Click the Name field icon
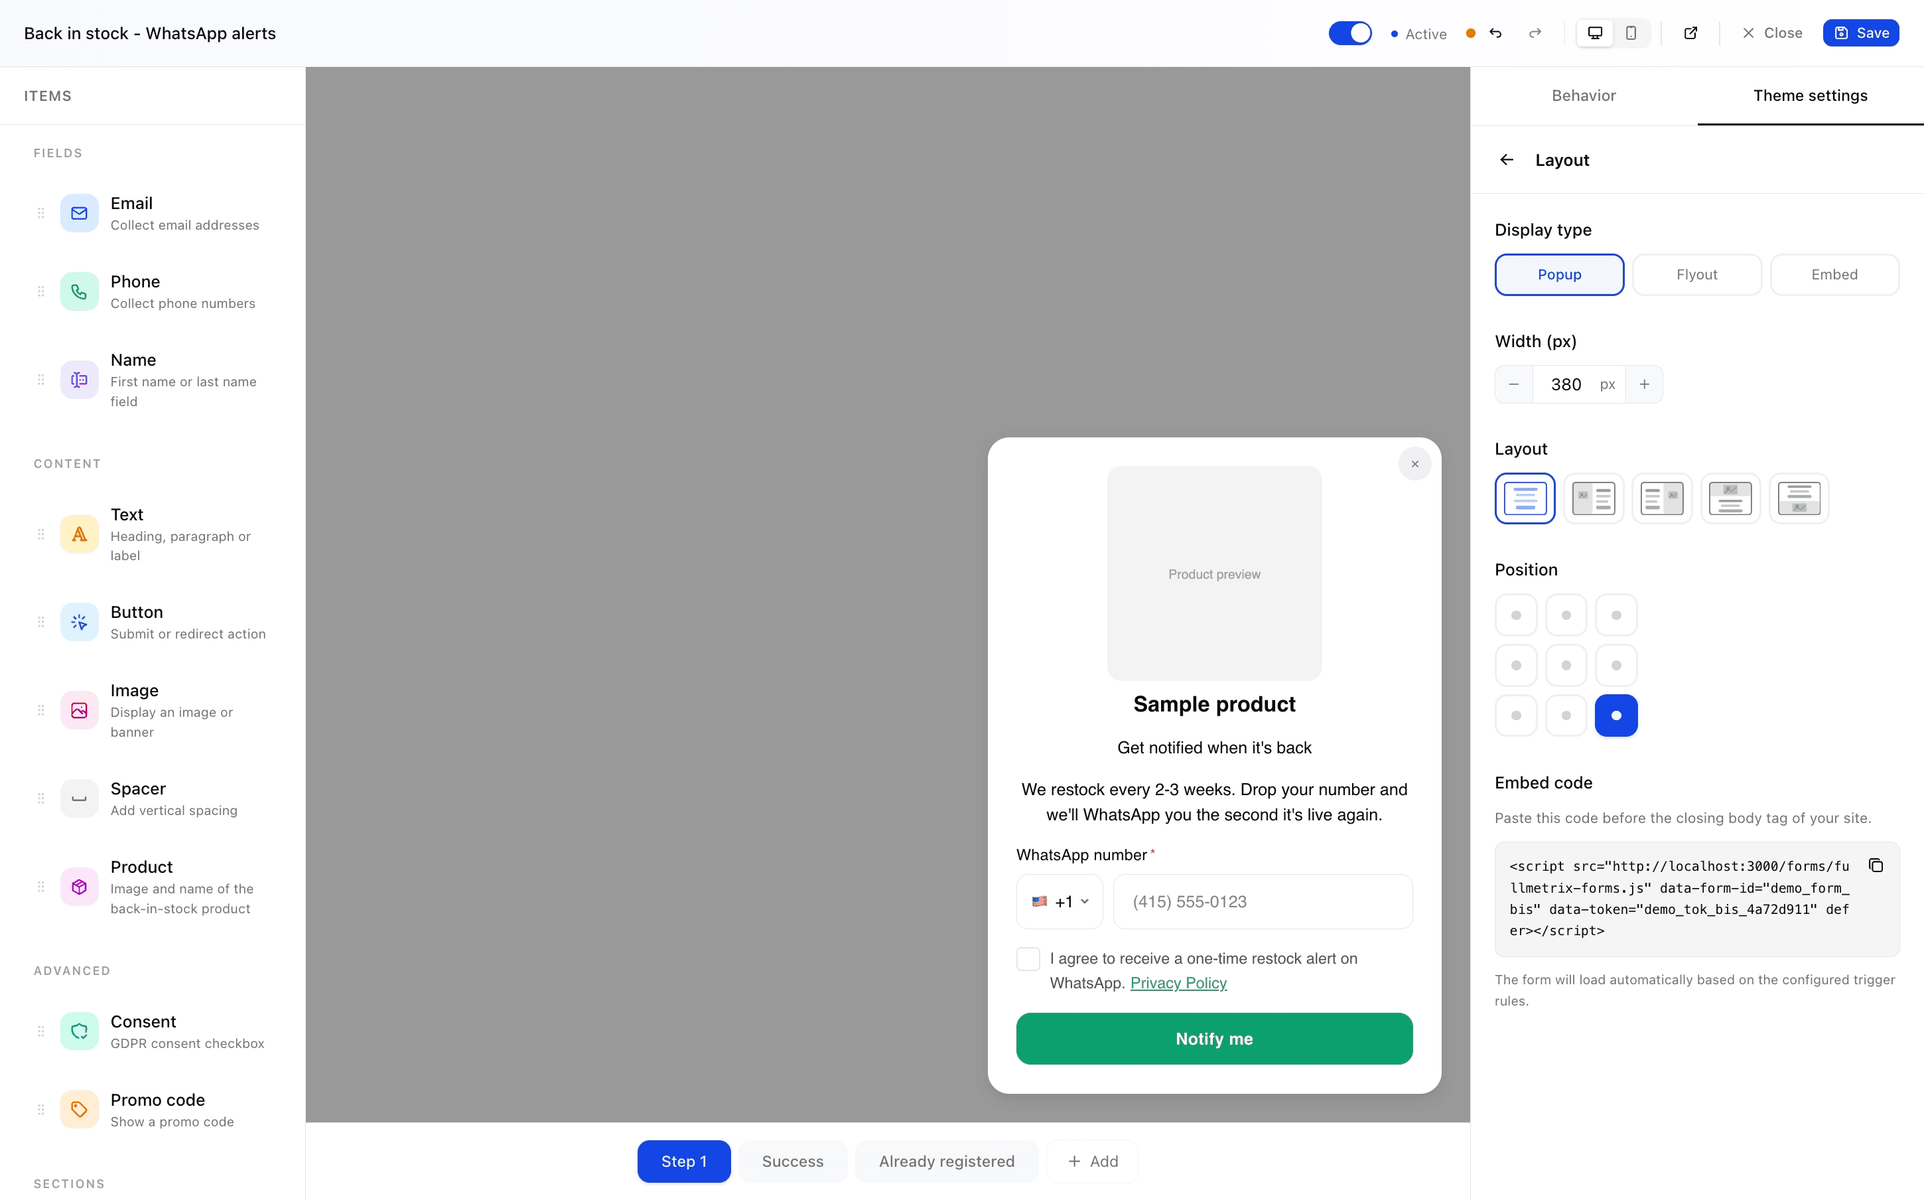This screenshot has width=1924, height=1200. pyautogui.click(x=80, y=380)
